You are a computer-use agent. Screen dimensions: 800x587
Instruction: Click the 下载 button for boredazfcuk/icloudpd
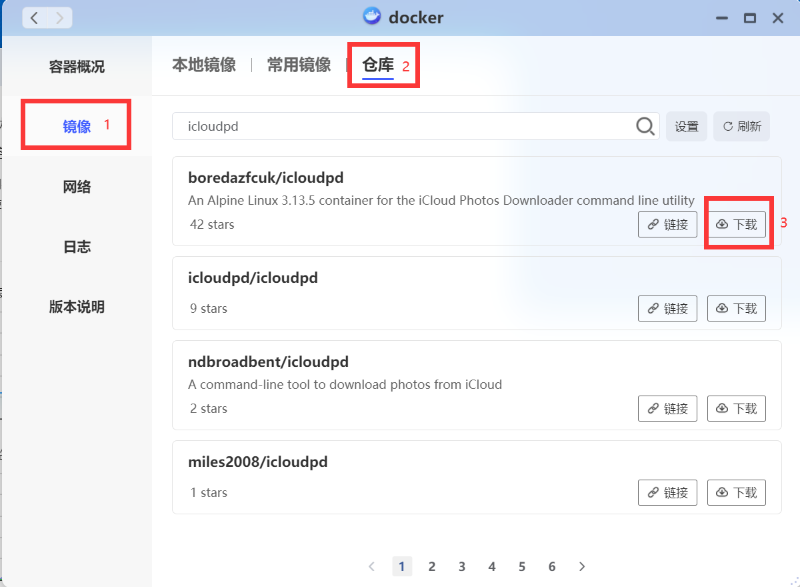(737, 224)
